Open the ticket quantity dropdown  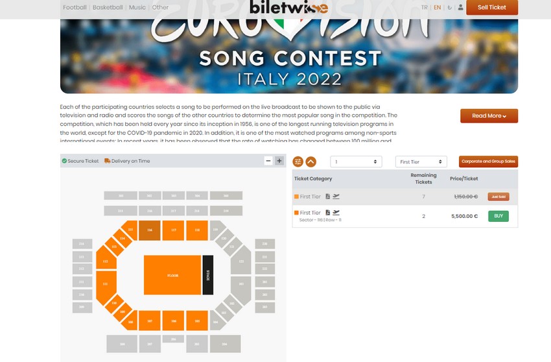click(356, 162)
